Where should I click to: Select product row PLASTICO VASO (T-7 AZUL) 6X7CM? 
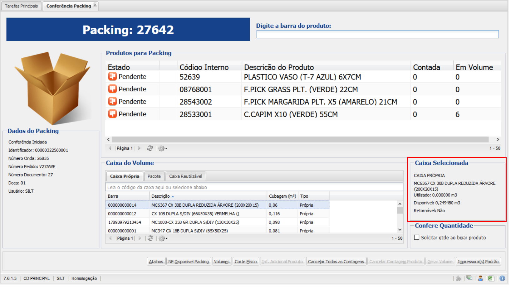303,77
